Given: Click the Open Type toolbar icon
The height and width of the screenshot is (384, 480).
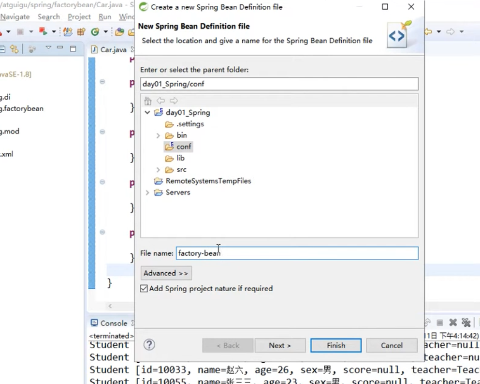Looking at the screenshot, I should [x=120, y=31].
